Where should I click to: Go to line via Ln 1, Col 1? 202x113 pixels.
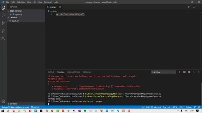pos(151,107)
